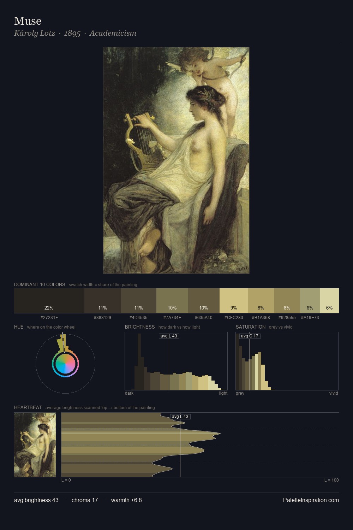Click the style label Academicism
Image resolution: width=353 pixels, height=530 pixels.
click(x=113, y=33)
